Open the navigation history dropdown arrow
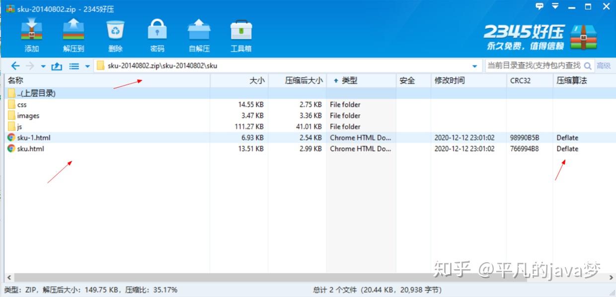616x297 pixels. click(43, 66)
